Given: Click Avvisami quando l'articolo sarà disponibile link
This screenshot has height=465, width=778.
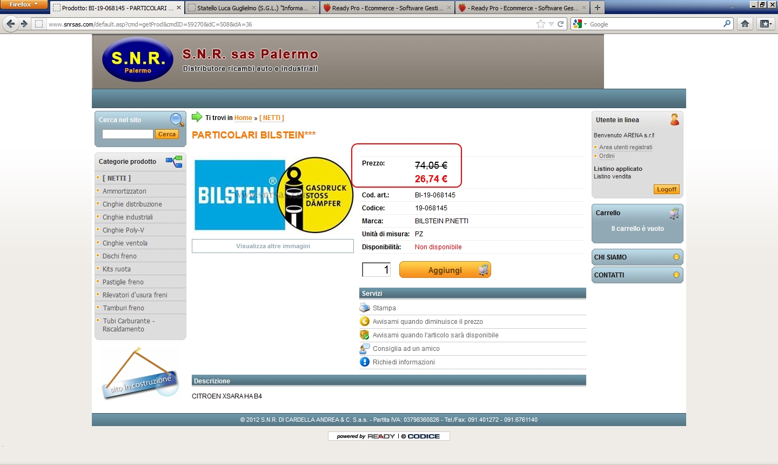Looking at the screenshot, I should click(x=435, y=335).
